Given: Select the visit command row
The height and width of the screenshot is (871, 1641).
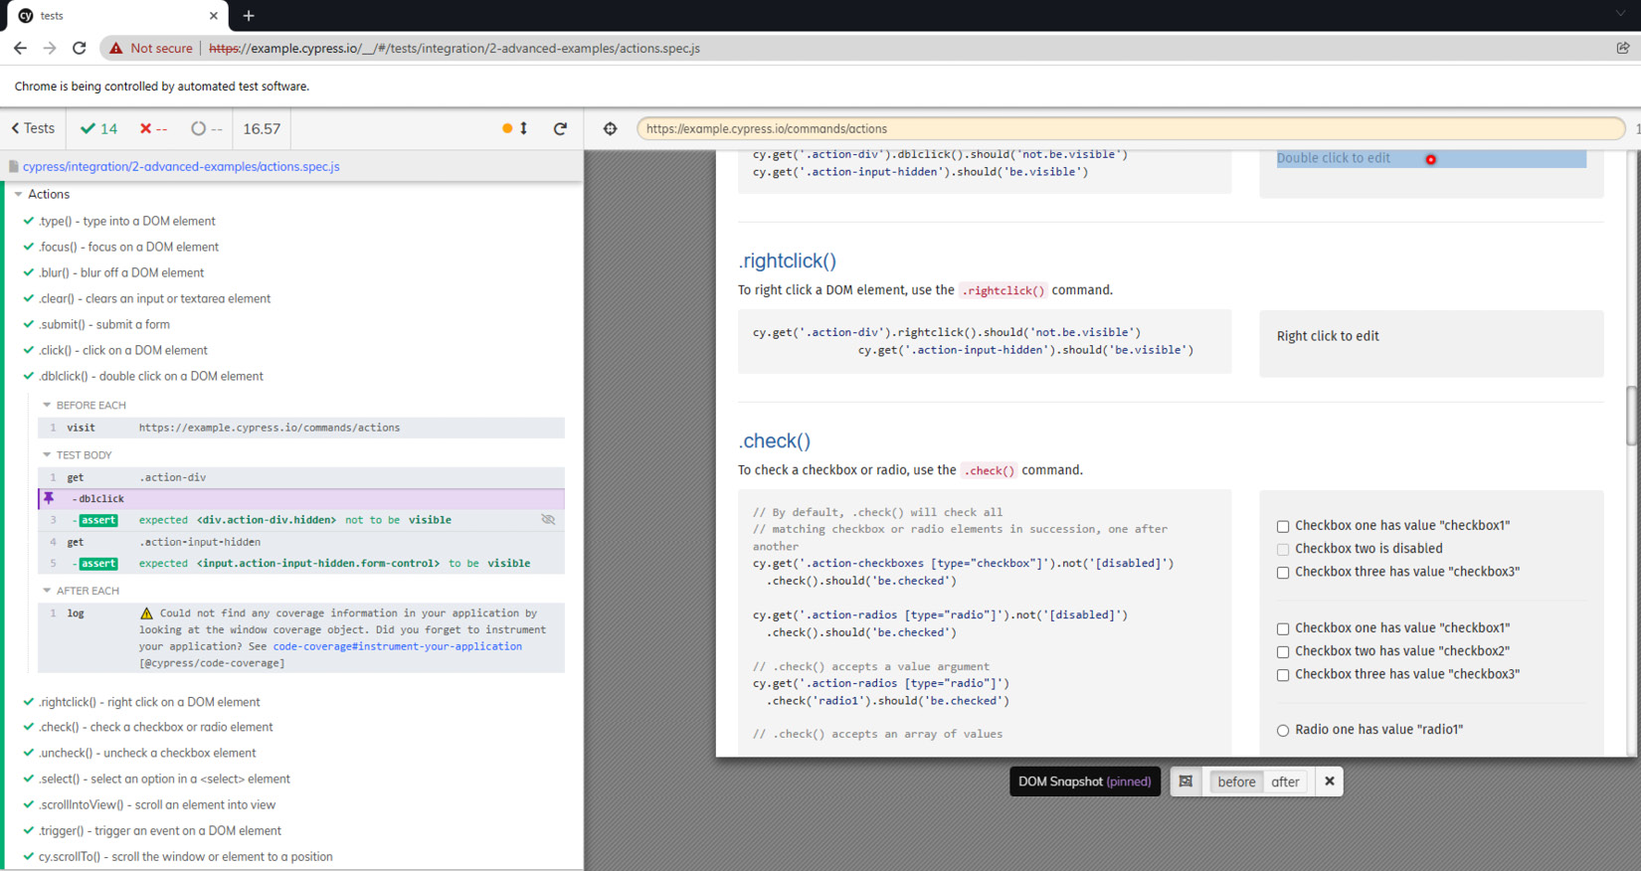Looking at the screenshot, I should point(301,428).
